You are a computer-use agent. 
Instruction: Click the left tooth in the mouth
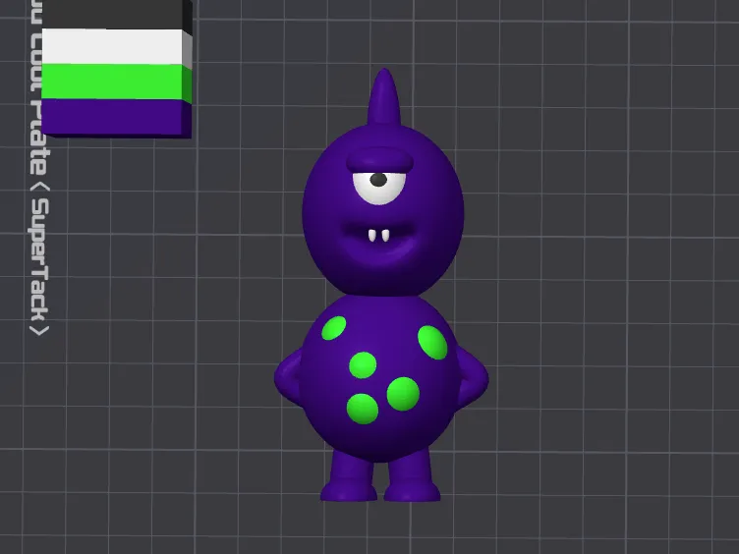[371, 236]
